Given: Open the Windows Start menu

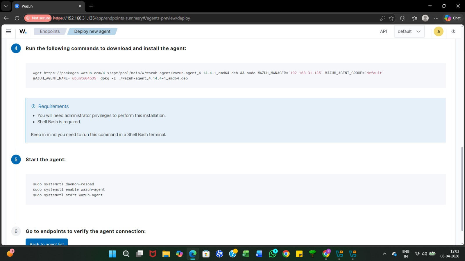Looking at the screenshot, I should click(112, 254).
